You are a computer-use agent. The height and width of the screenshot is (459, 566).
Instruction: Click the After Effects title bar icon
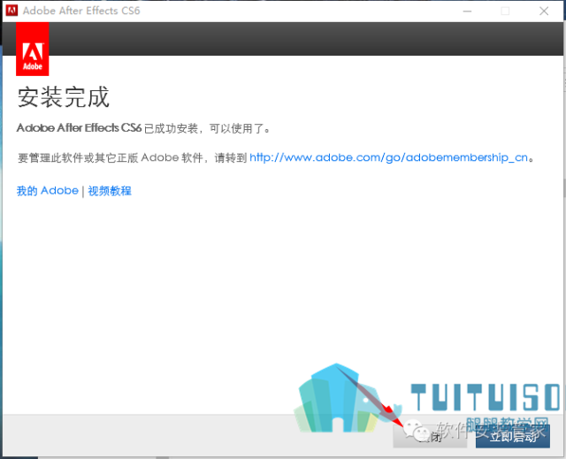pos(11,11)
